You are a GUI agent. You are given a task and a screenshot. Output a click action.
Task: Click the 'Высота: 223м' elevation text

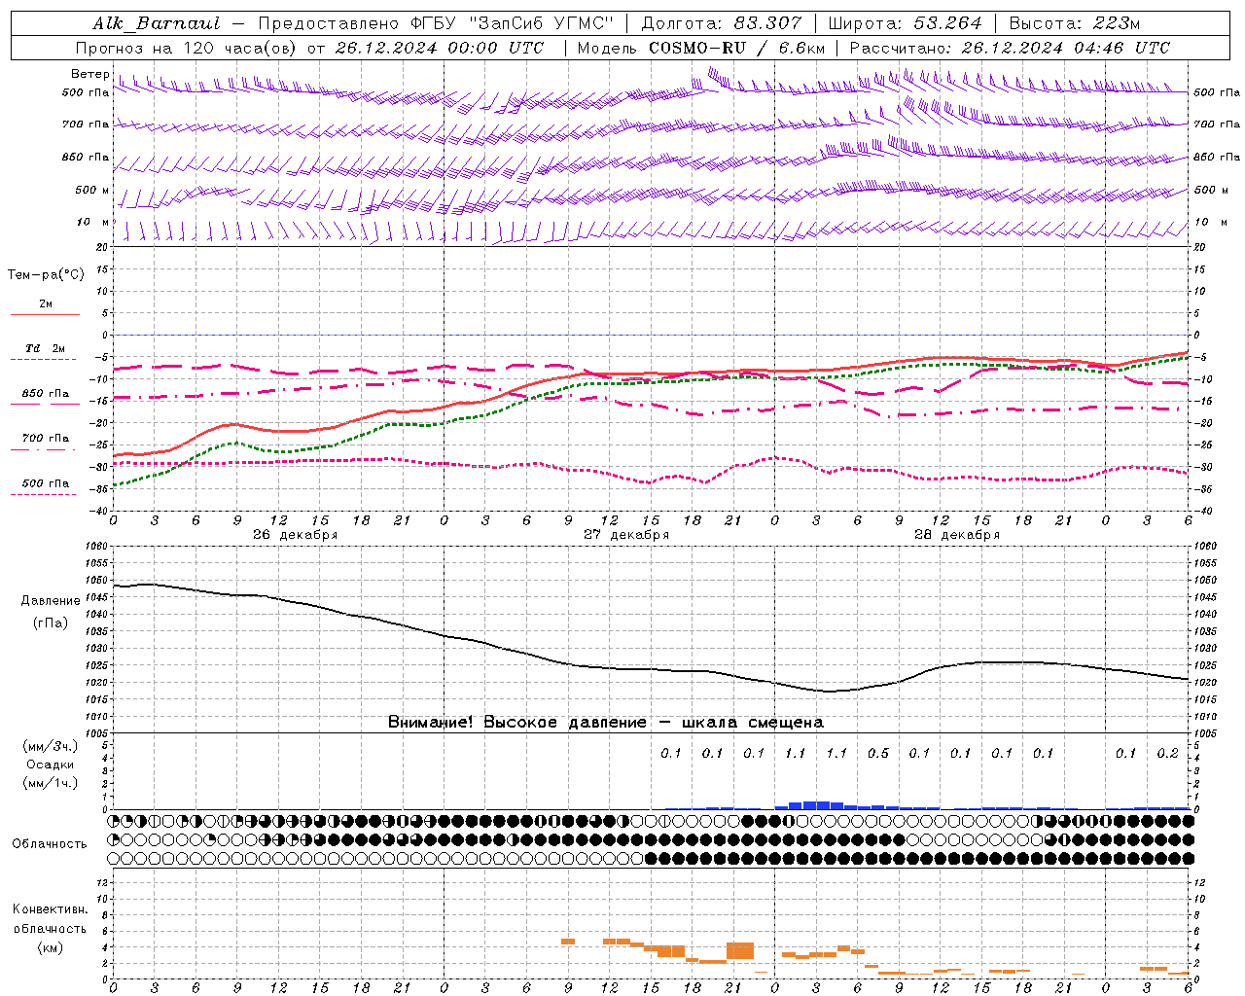pyautogui.click(x=1074, y=23)
